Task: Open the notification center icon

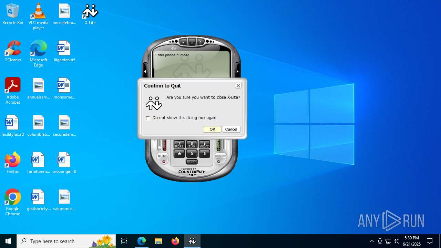Action: click(430, 241)
